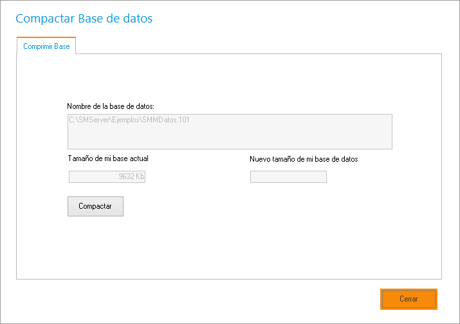Click the Compactar Base de datos title
The image size is (460, 324).
coord(84,18)
